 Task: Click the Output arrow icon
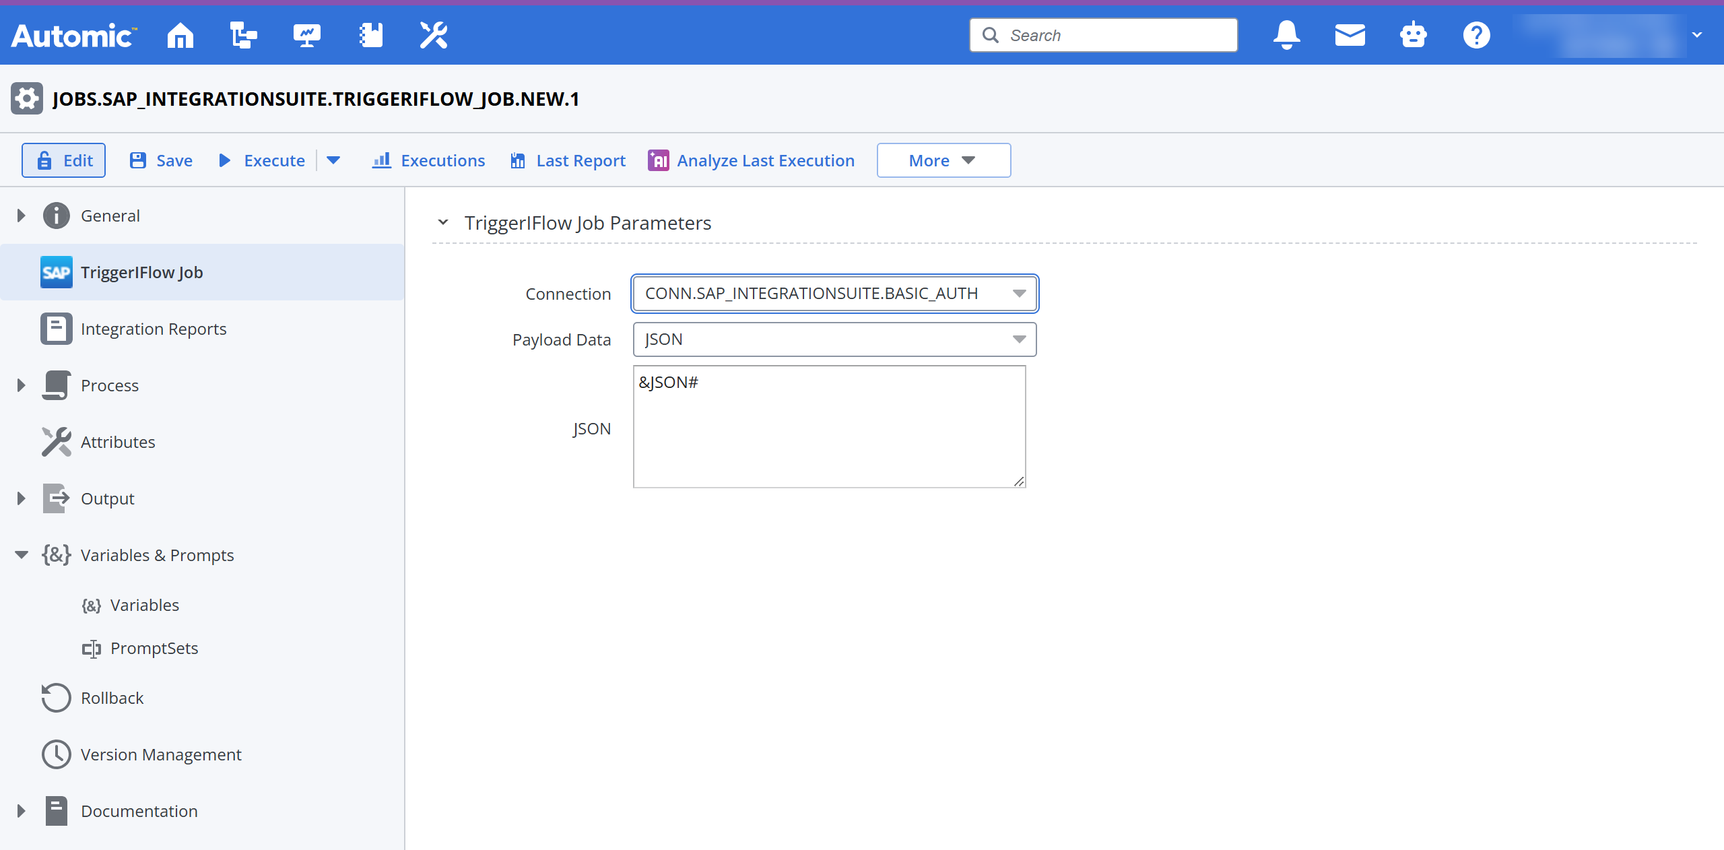coord(57,498)
